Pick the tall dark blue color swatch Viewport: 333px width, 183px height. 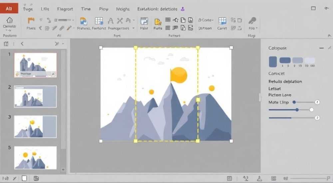(x=273, y=62)
